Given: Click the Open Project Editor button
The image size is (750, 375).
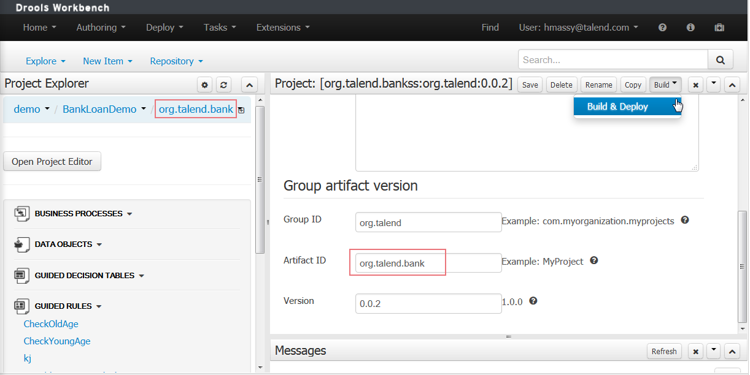Looking at the screenshot, I should coord(52,162).
